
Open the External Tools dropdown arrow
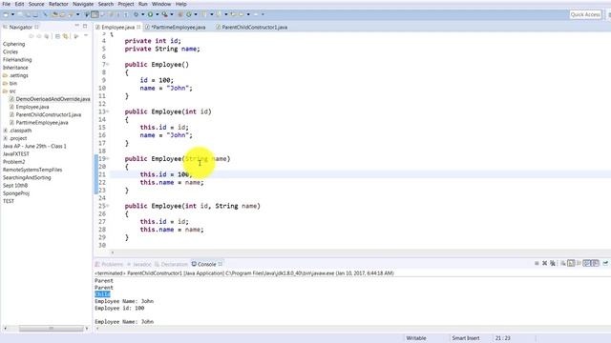pos(172,14)
